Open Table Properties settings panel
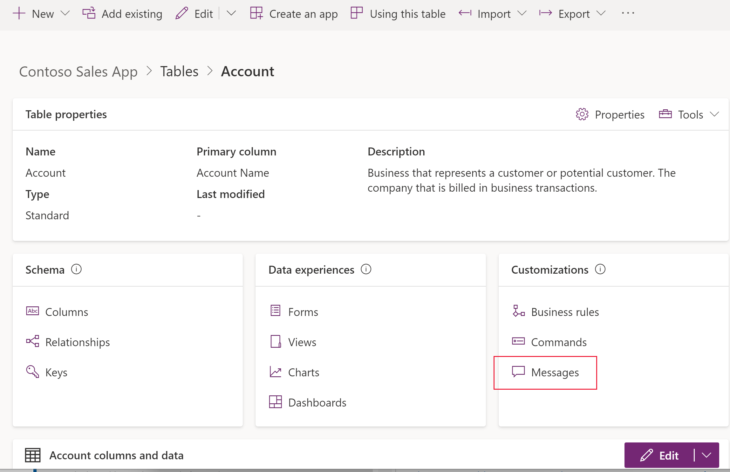This screenshot has width=730, height=472. (611, 114)
